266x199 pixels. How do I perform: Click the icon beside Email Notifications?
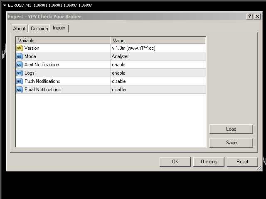[x=19, y=90]
